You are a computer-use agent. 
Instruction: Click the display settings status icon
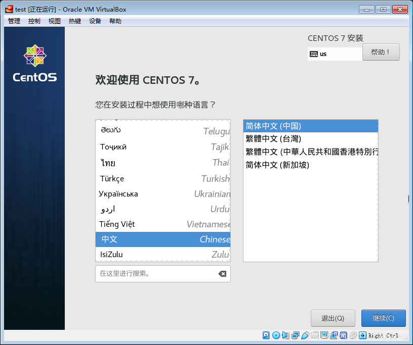pyautogui.click(x=324, y=335)
